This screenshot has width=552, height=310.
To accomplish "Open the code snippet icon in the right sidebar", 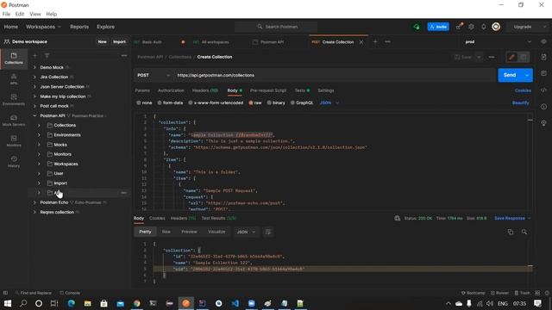I will point(544,90).
